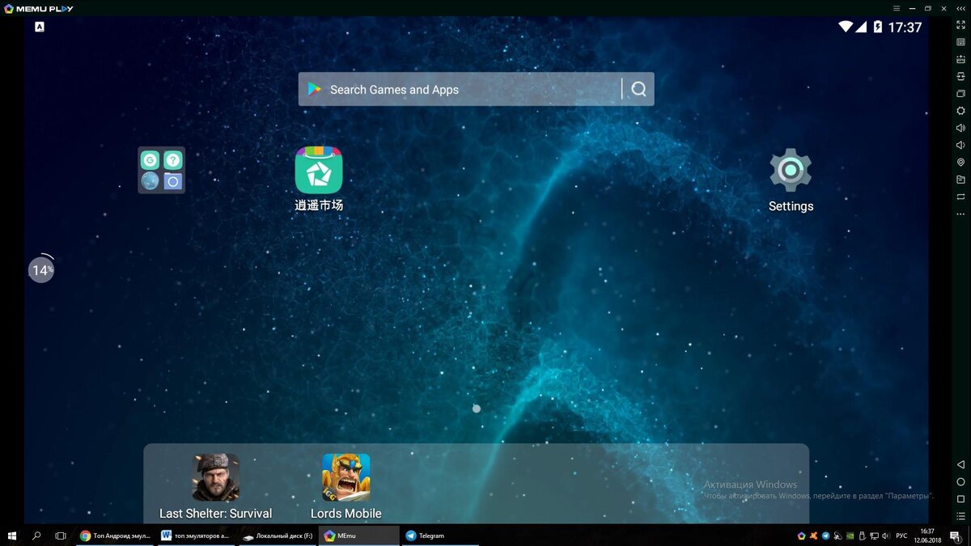Image resolution: width=971 pixels, height=546 pixels.
Task: Launch the 逍遥市场 market app
Action: pyautogui.click(x=319, y=179)
